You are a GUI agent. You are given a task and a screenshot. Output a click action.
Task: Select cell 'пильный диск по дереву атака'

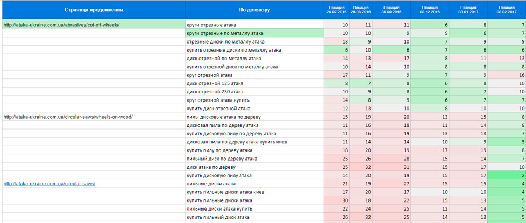click(x=254, y=159)
